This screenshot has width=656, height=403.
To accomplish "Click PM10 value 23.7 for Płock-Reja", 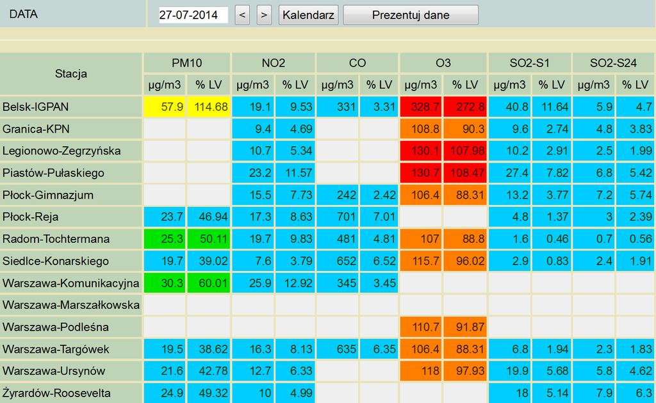I will pos(165,217).
